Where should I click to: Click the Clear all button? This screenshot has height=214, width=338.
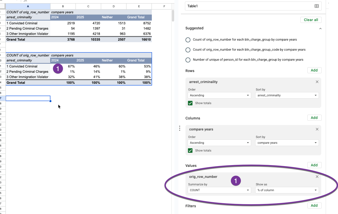(x=311, y=20)
